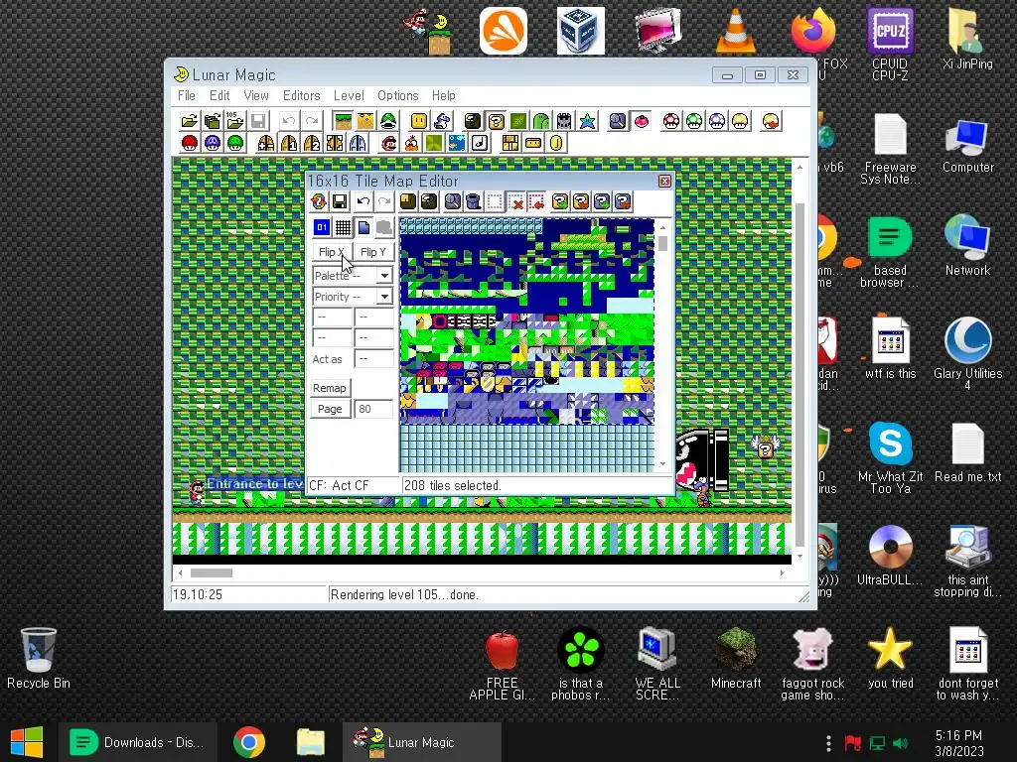Click the gray castle toolbar icon
1017x762 pixels.
(564, 121)
